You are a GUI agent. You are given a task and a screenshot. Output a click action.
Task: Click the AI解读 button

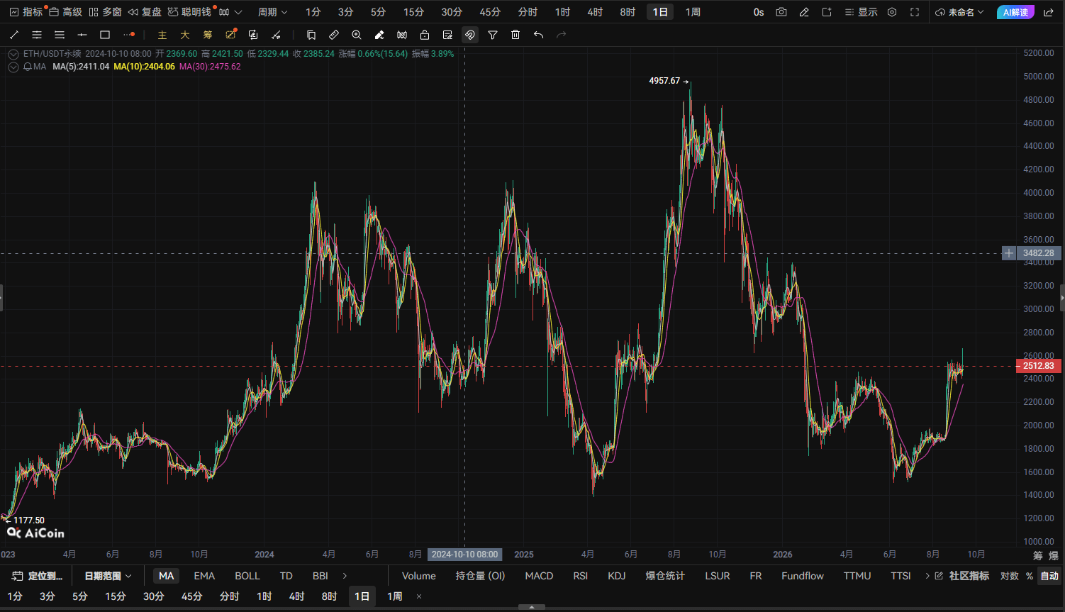click(x=1015, y=12)
